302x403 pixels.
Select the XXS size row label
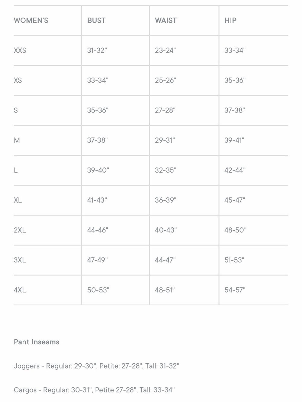coord(20,50)
